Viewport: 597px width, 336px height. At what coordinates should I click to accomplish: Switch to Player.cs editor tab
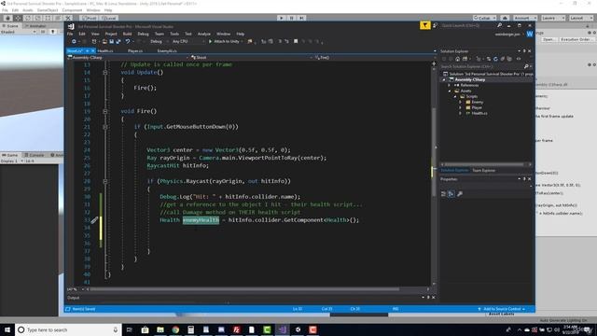pyautogui.click(x=135, y=50)
